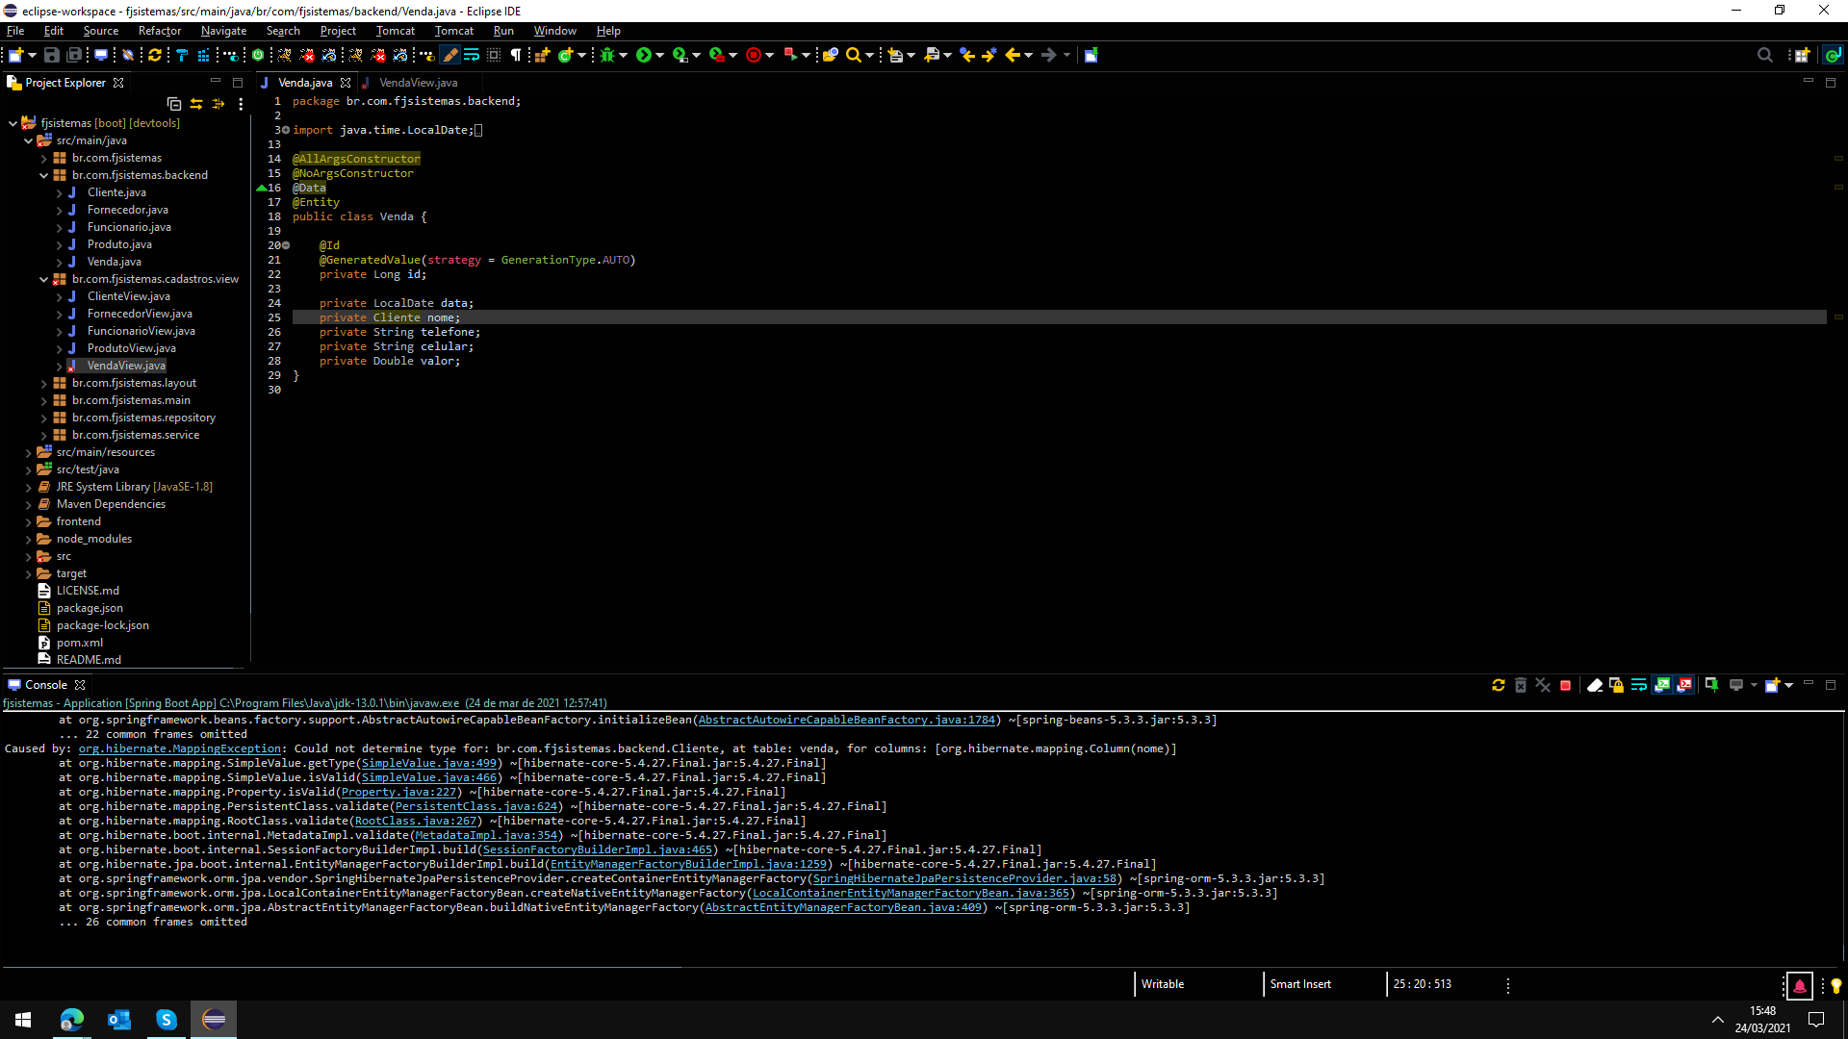
Task: Toggle Word Wrap in the console toolbar
Action: [x=1639, y=685]
